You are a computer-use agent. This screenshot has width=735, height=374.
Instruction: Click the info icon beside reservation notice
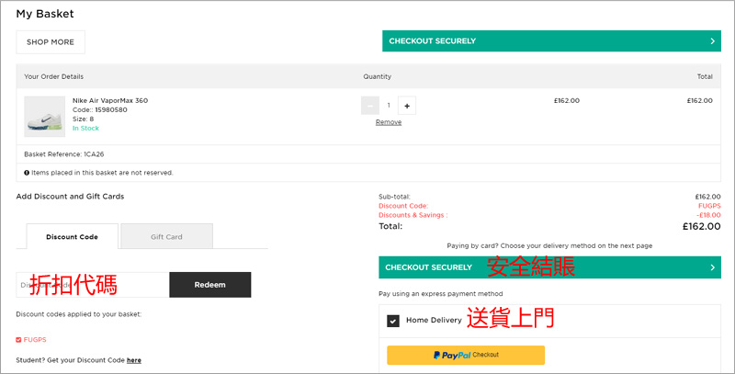(27, 172)
